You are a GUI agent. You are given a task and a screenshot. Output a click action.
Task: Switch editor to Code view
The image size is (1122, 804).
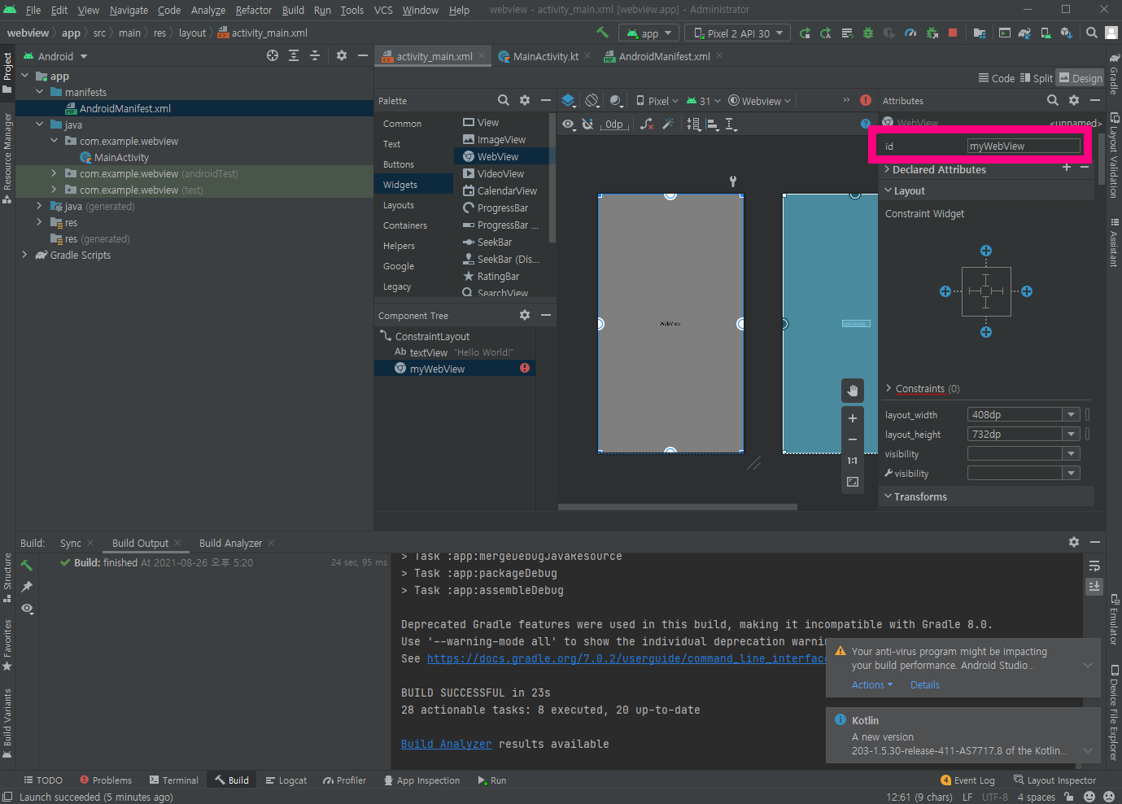[x=997, y=78]
